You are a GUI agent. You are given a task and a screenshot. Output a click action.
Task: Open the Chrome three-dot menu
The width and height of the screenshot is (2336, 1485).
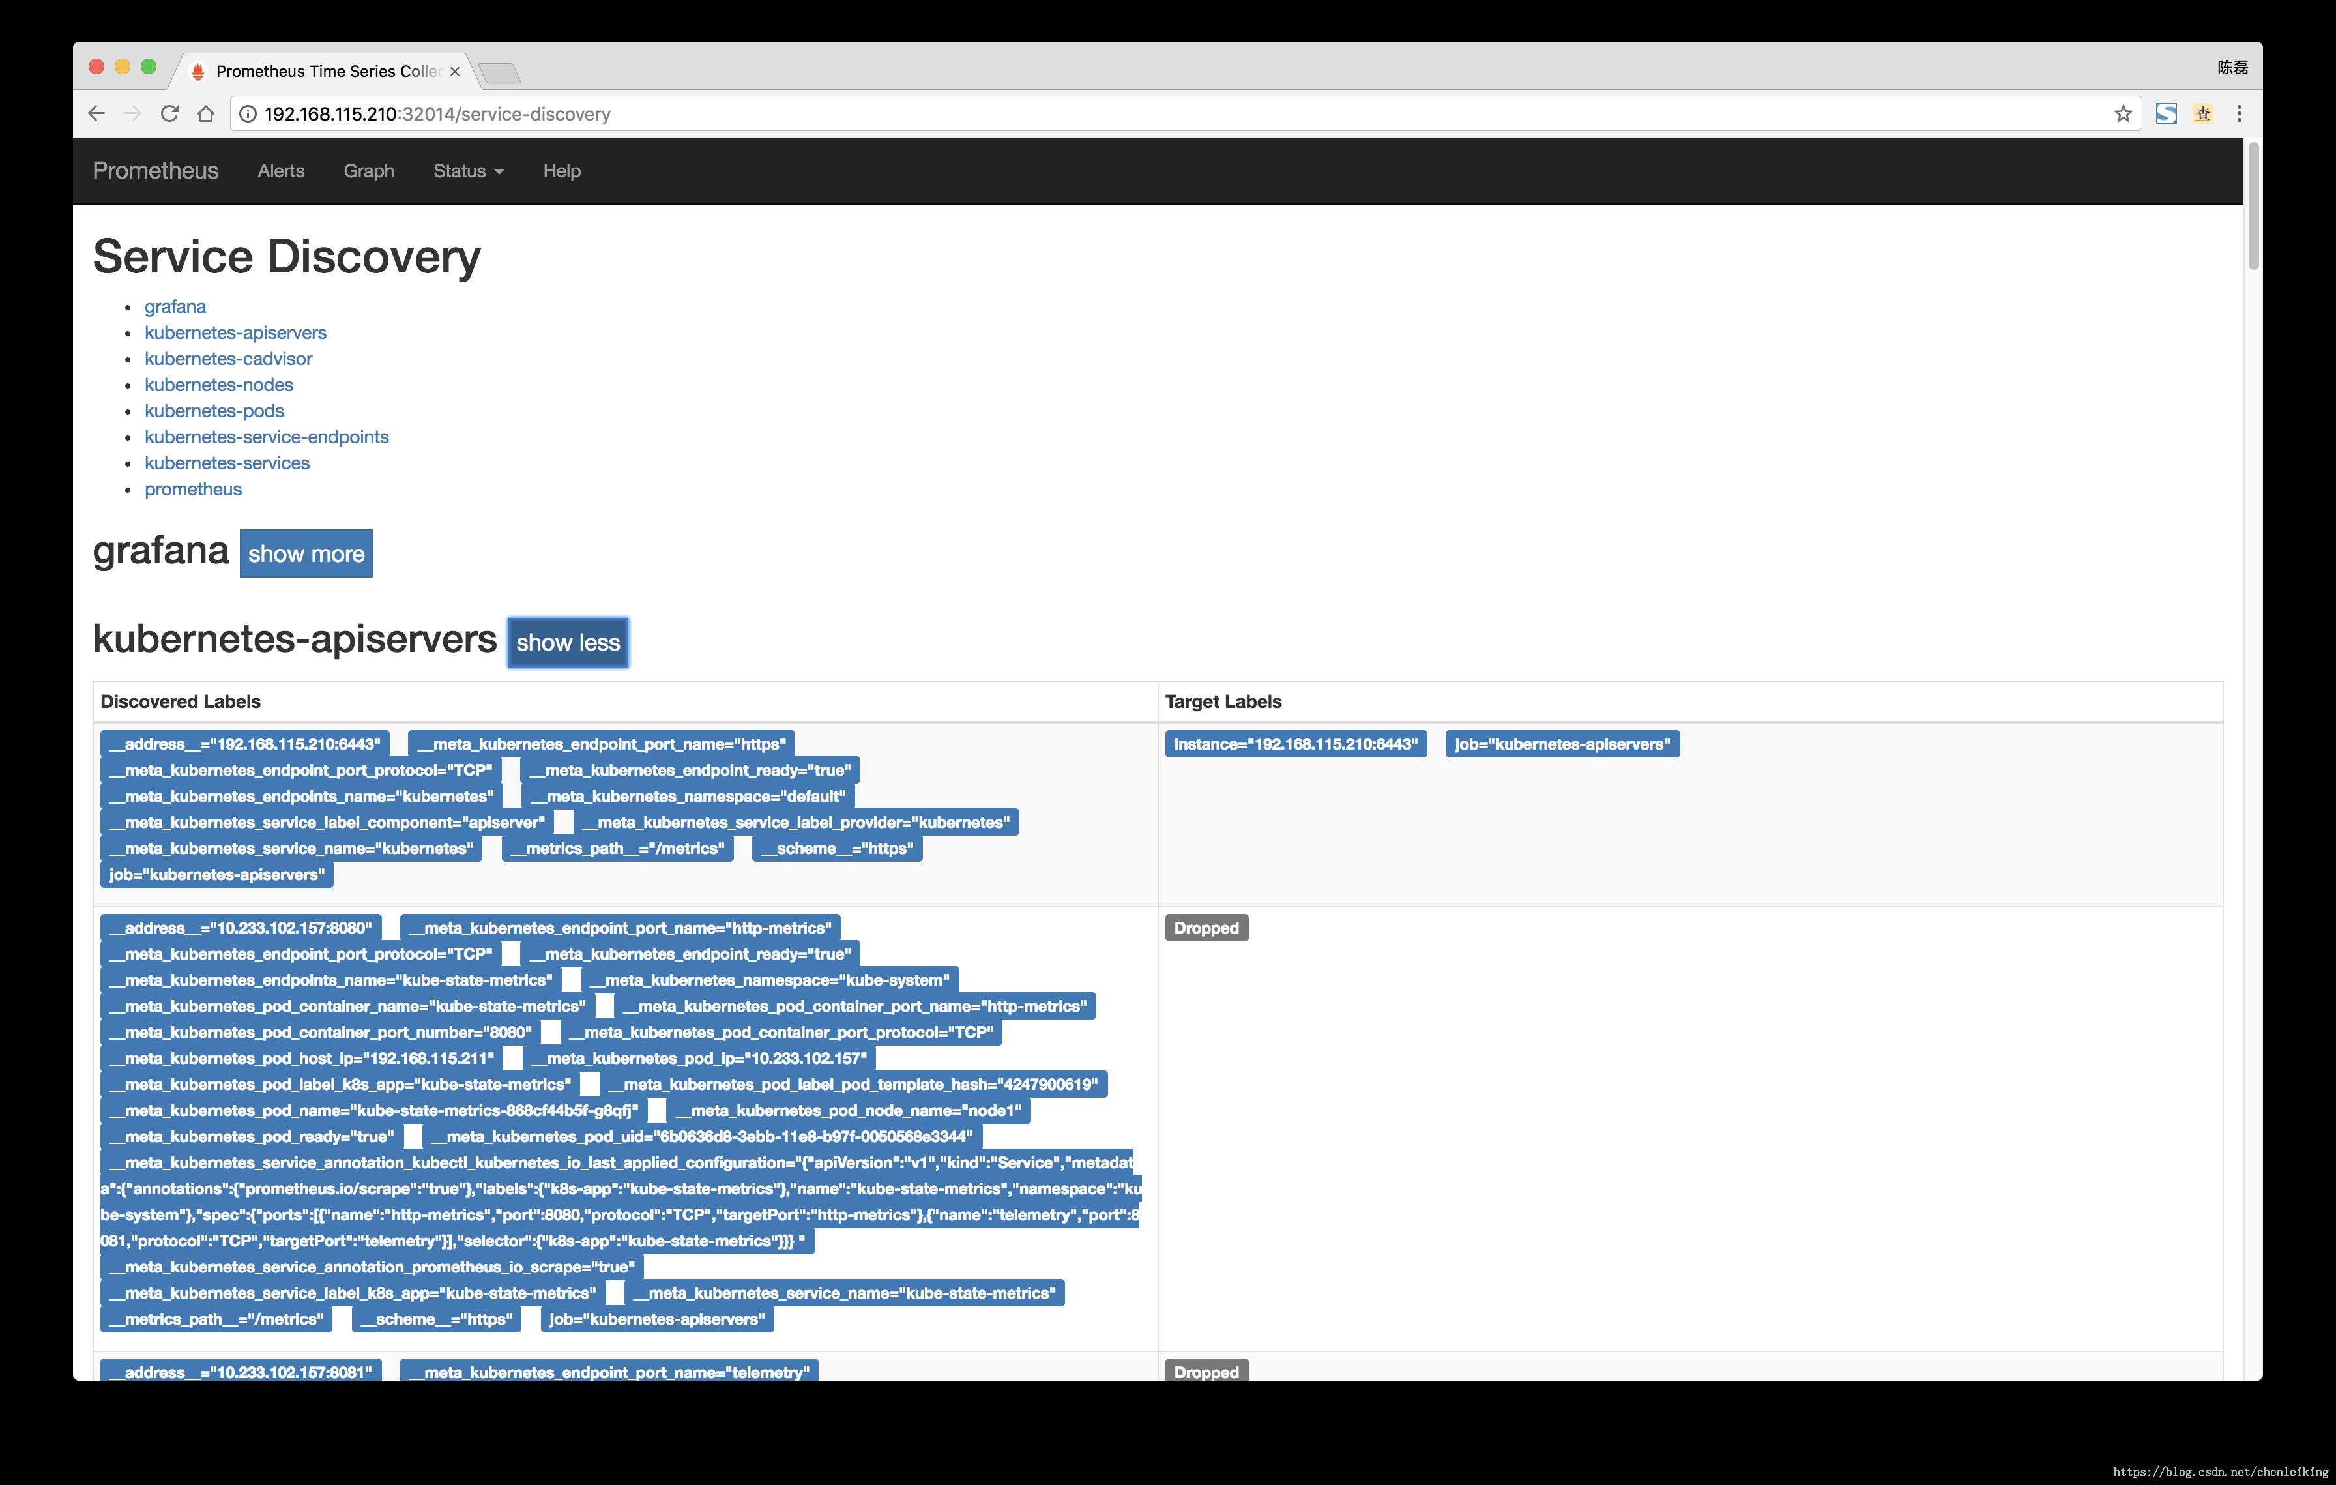(x=2239, y=113)
